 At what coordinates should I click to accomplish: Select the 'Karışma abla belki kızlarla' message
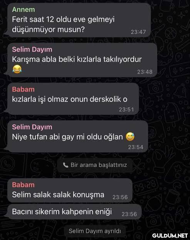click(x=82, y=60)
